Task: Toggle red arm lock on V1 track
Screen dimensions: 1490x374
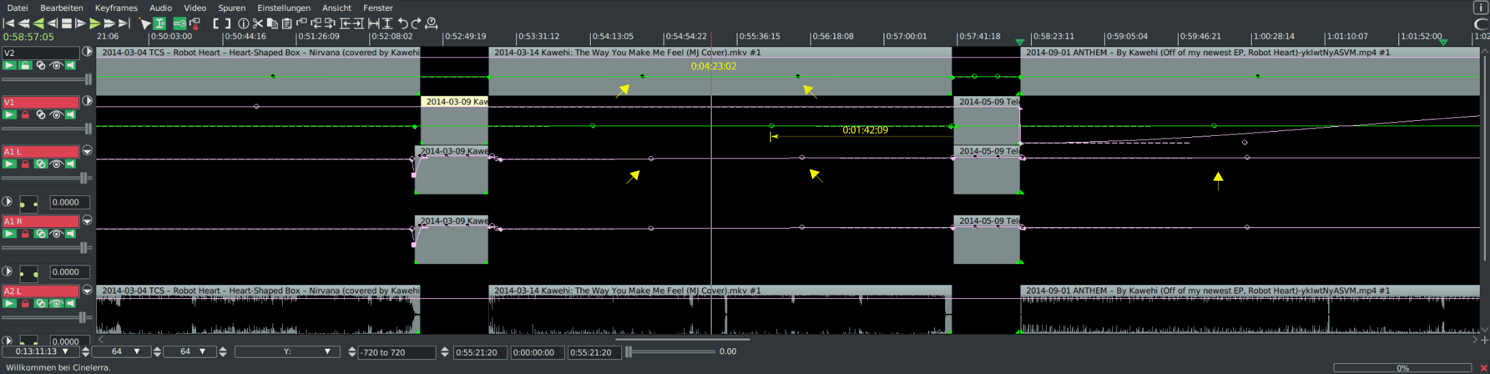Action: coord(25,115)
